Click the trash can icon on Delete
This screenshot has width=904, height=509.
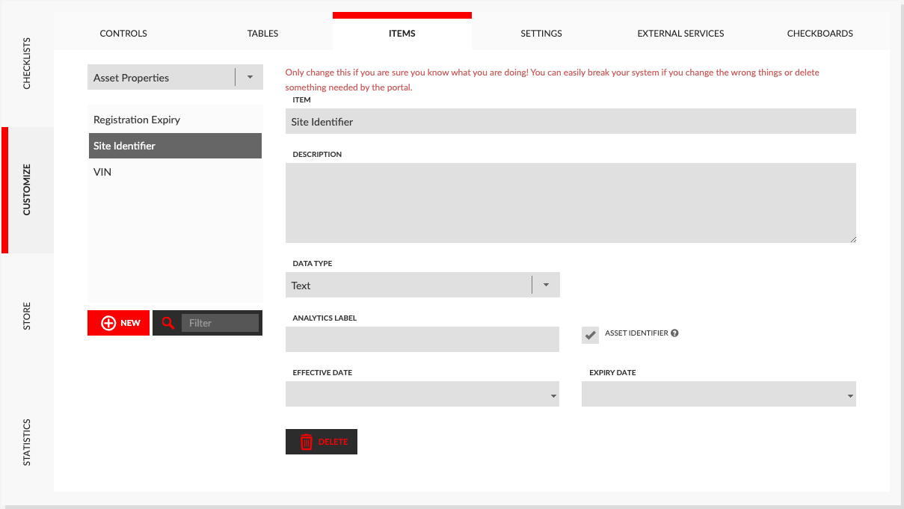pyautogui.click(x=306, y=442)
